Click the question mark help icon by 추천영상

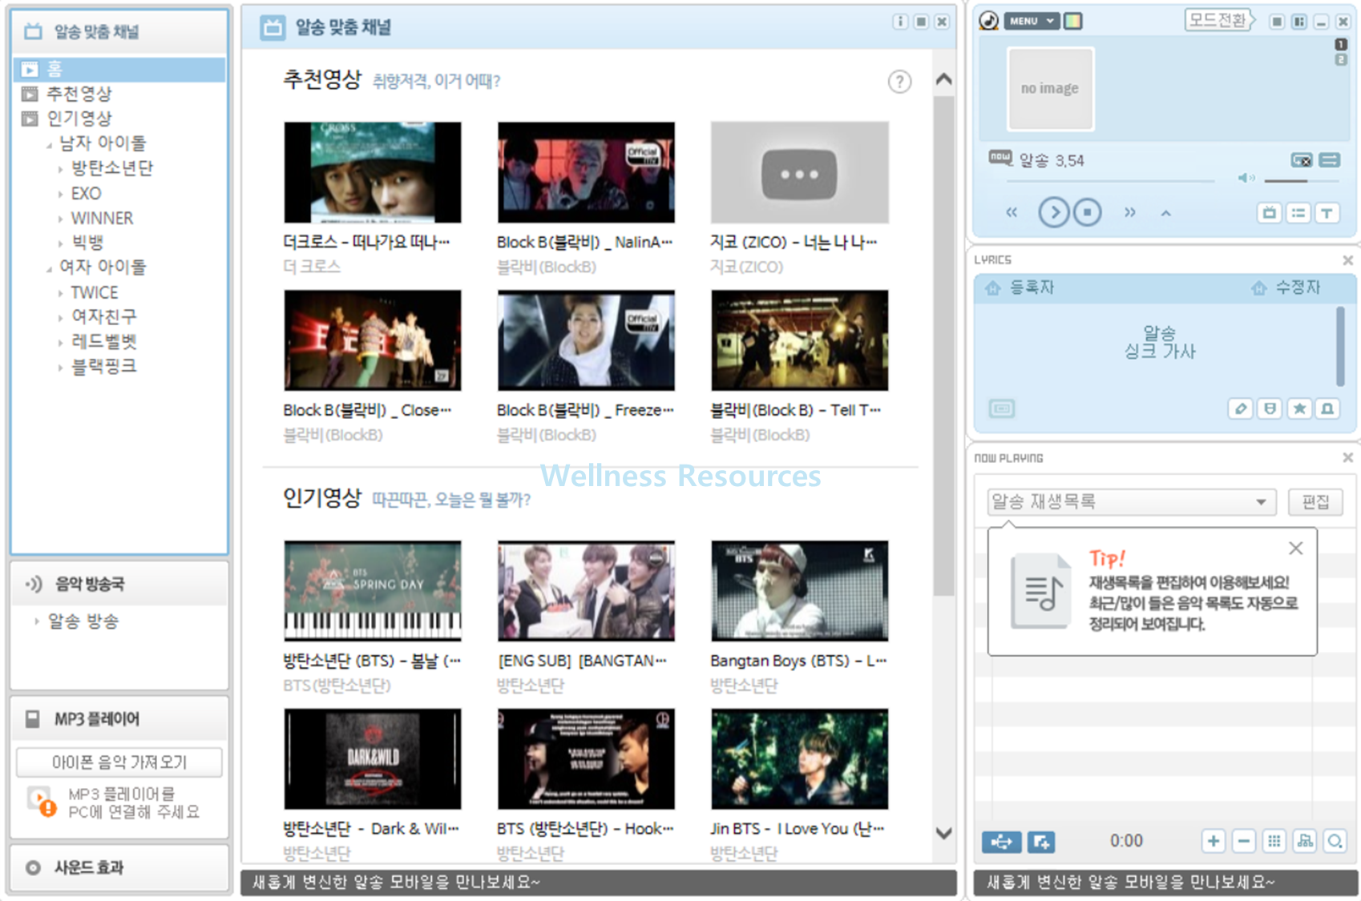899,82
